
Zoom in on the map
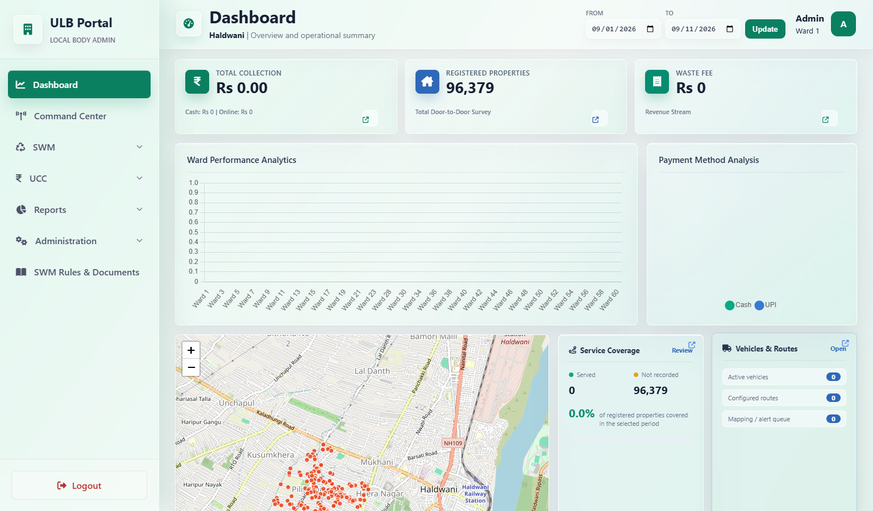pyautogui.click(x=191, y=350)
